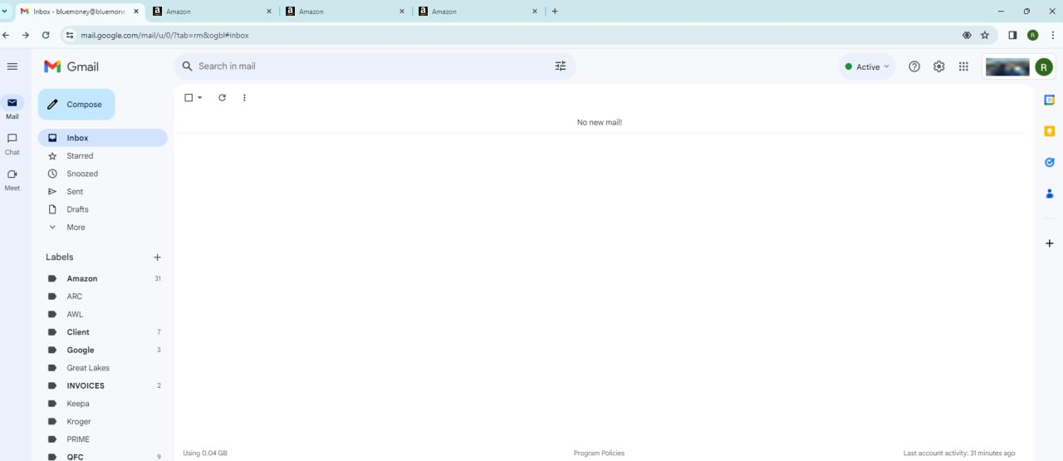1063x461 pixels.
Task: Click the eye icon in address bar
Action: point(967,35)
